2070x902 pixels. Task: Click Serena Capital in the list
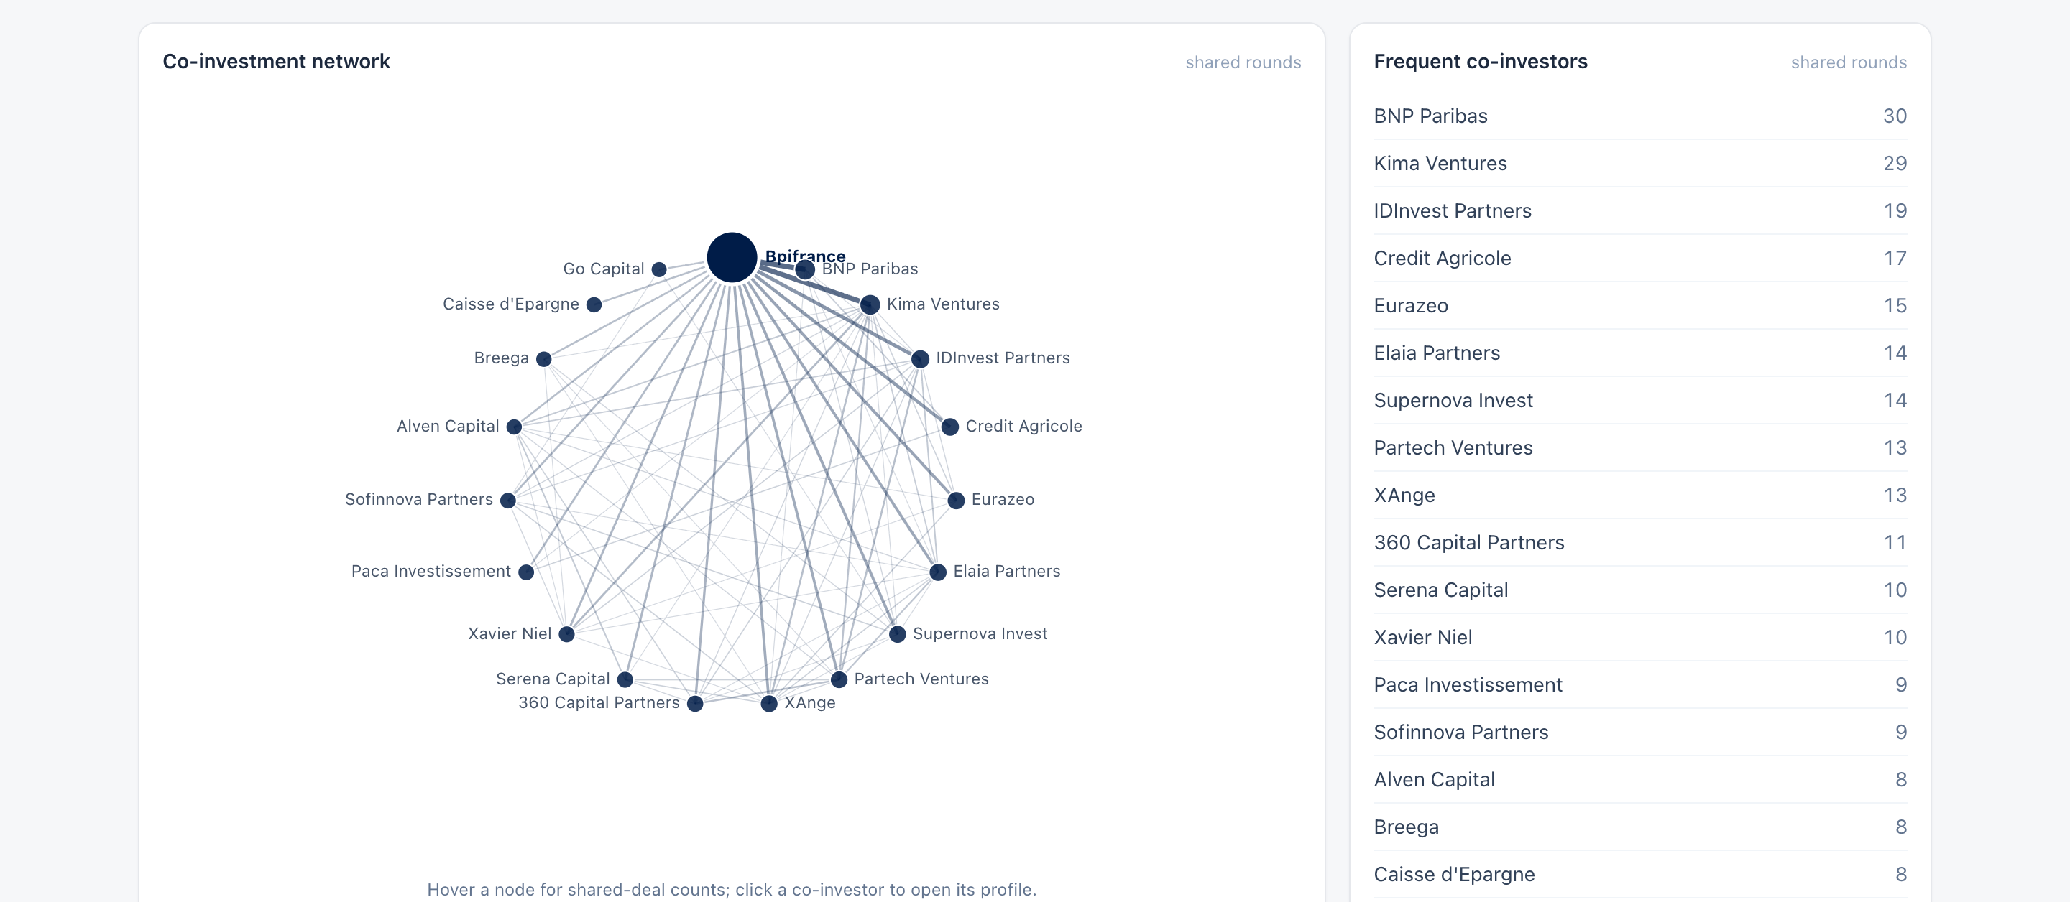pyautogui.click(x=1639, y=590)
